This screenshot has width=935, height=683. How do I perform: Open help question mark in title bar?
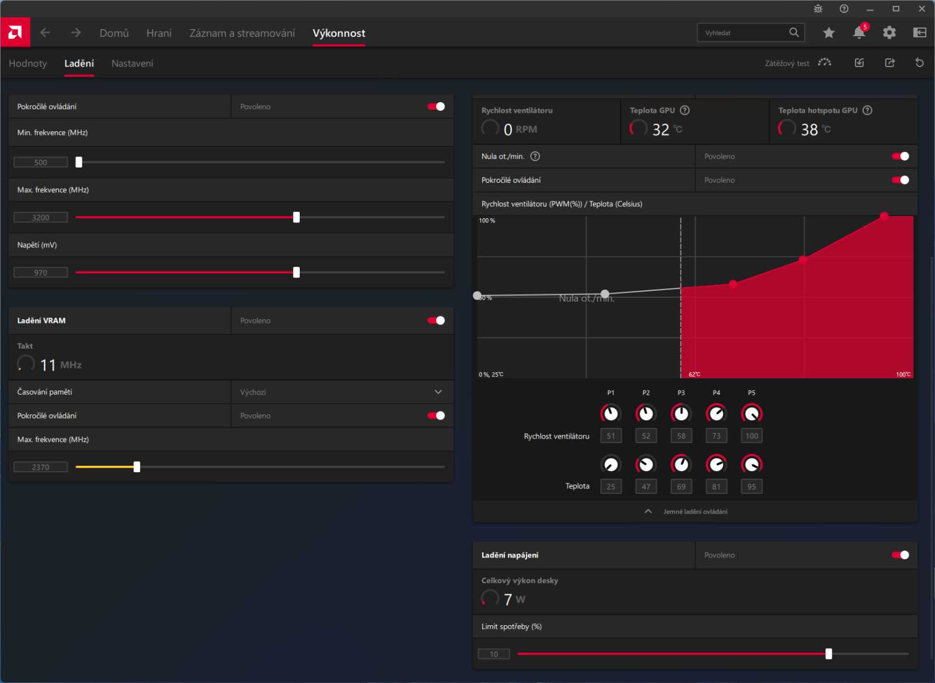844,9
